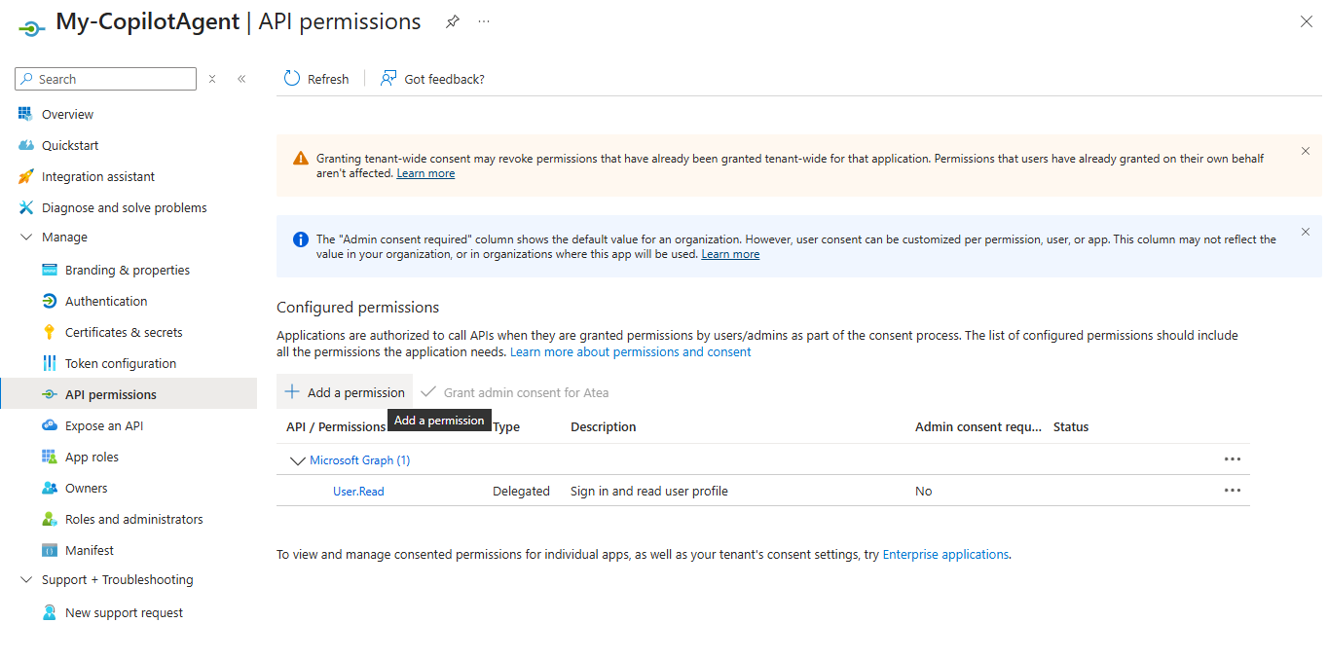
Task: Click the Diagnose and solve problems wrench icon
Action: coord(25,207)
